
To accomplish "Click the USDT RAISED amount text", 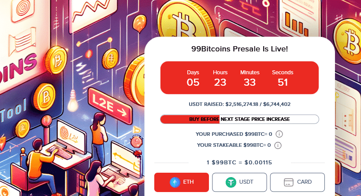I will [x=239, y=104].
